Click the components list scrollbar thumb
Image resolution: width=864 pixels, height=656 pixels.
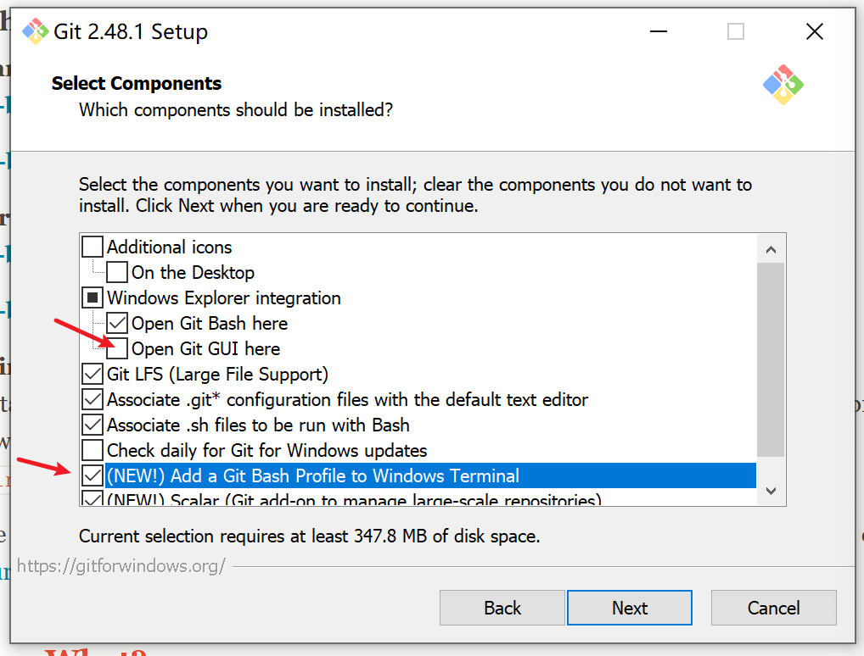click(771, 360)
